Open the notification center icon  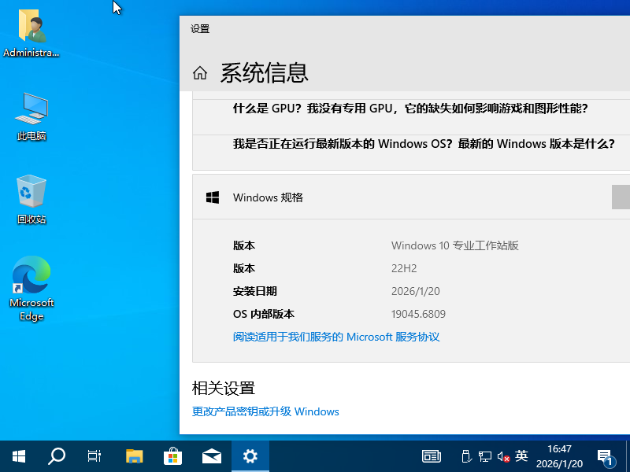606,456
